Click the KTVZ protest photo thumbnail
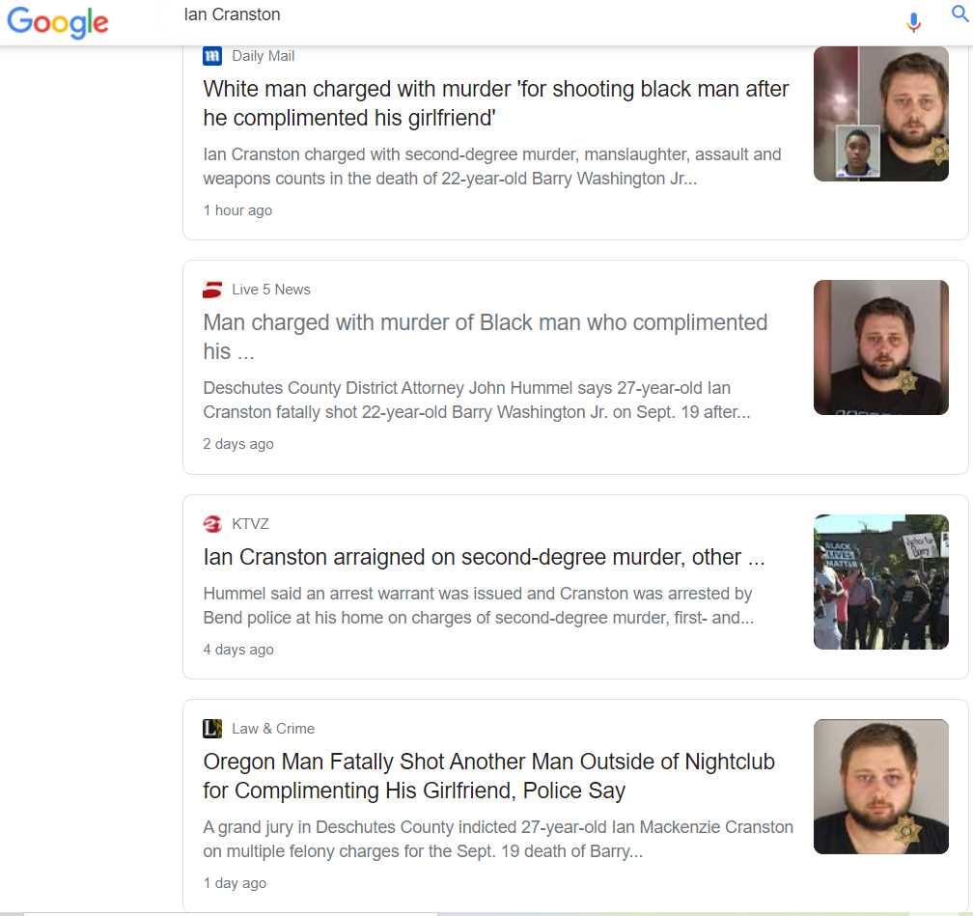 tap(881, 582)
